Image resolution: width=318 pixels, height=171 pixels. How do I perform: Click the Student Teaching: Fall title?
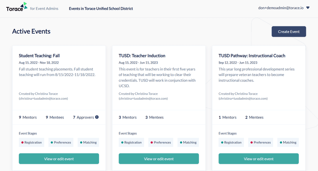[x=39, y=56]
